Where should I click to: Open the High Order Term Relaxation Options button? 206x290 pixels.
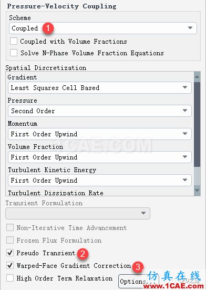(138, 282)
